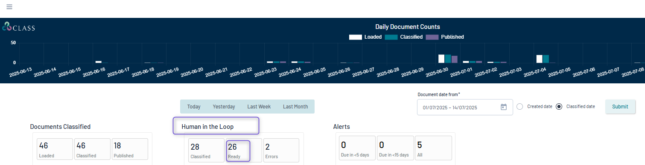Screen dimensions: 645x165
Task: Click the Alerts heading
Action: pos(341,127)
